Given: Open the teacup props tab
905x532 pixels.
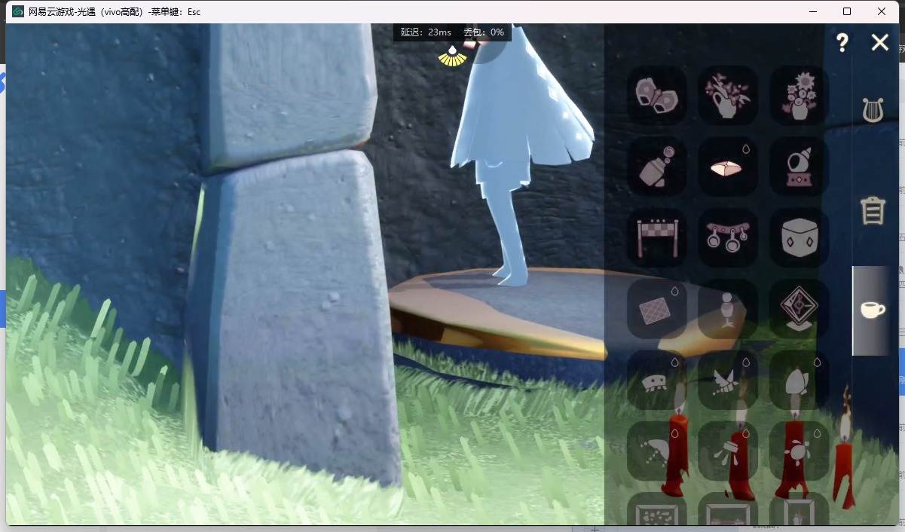Looking at the screenshot, I should [x=872, y=310].
